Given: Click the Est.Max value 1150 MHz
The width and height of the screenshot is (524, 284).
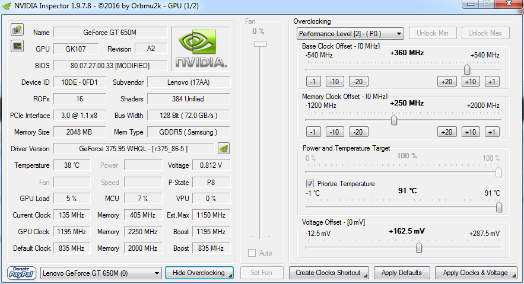Looking at the screenshot, I should coord(211,215).
